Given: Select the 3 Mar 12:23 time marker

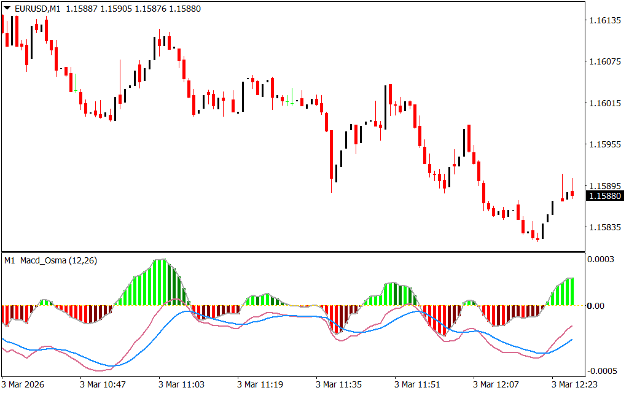Looking at the screenshot, I should (x=574, y=384).
